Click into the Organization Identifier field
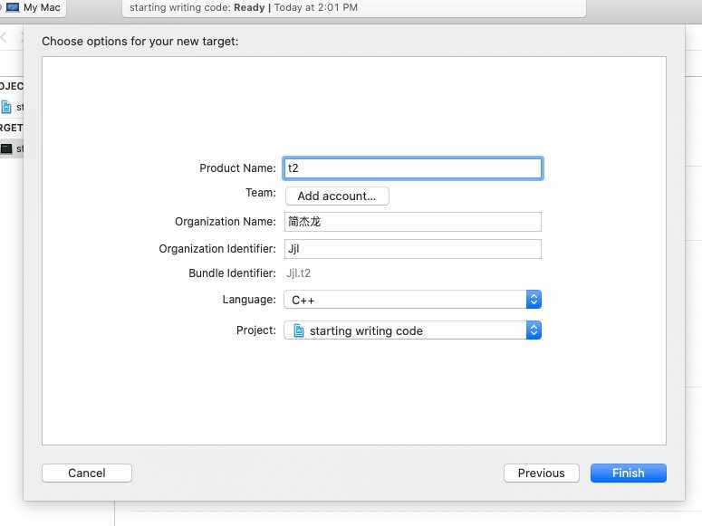Screen dimensions: 702x526 [x=412, y=249]
